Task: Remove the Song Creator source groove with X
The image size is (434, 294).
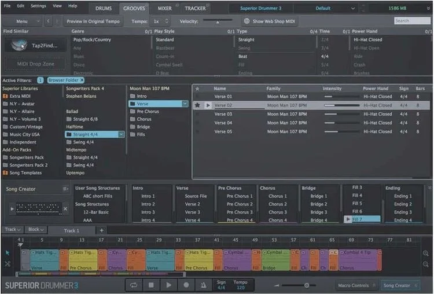Action: [65, 209]
